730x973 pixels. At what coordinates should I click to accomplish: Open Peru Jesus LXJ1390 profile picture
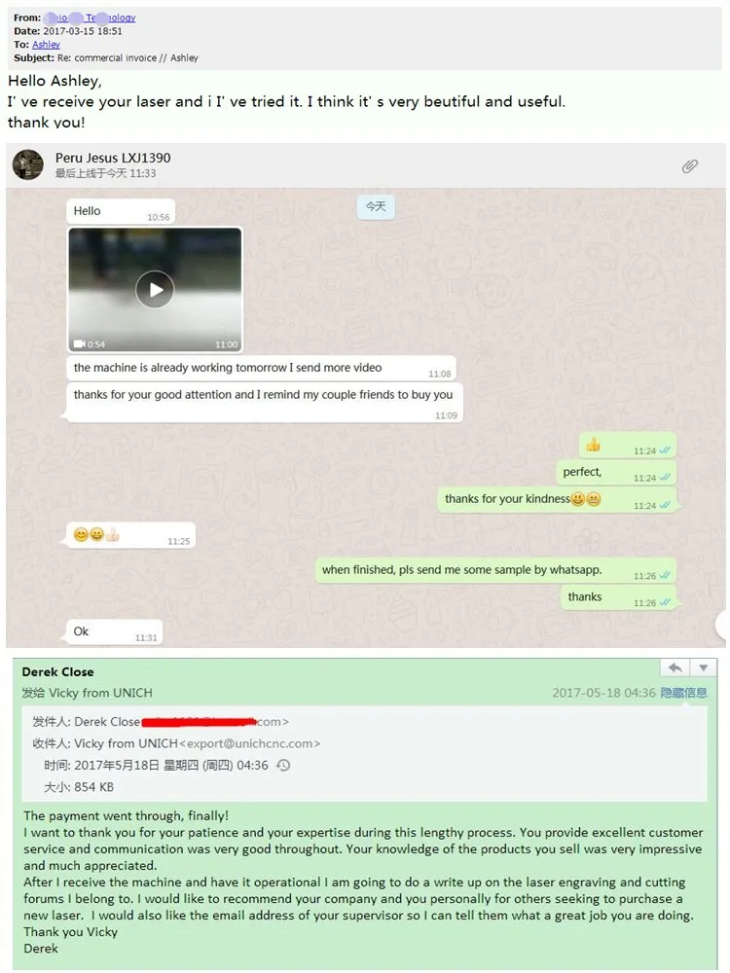[28, 164]
